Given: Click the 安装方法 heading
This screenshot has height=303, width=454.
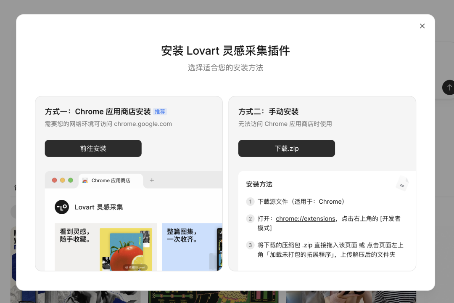Looking at the screenshot, I should click(259, 184).
